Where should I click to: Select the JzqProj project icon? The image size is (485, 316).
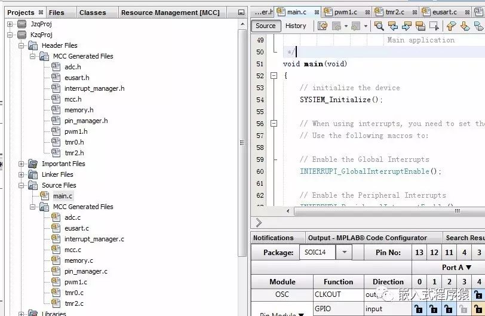[22, 24]
